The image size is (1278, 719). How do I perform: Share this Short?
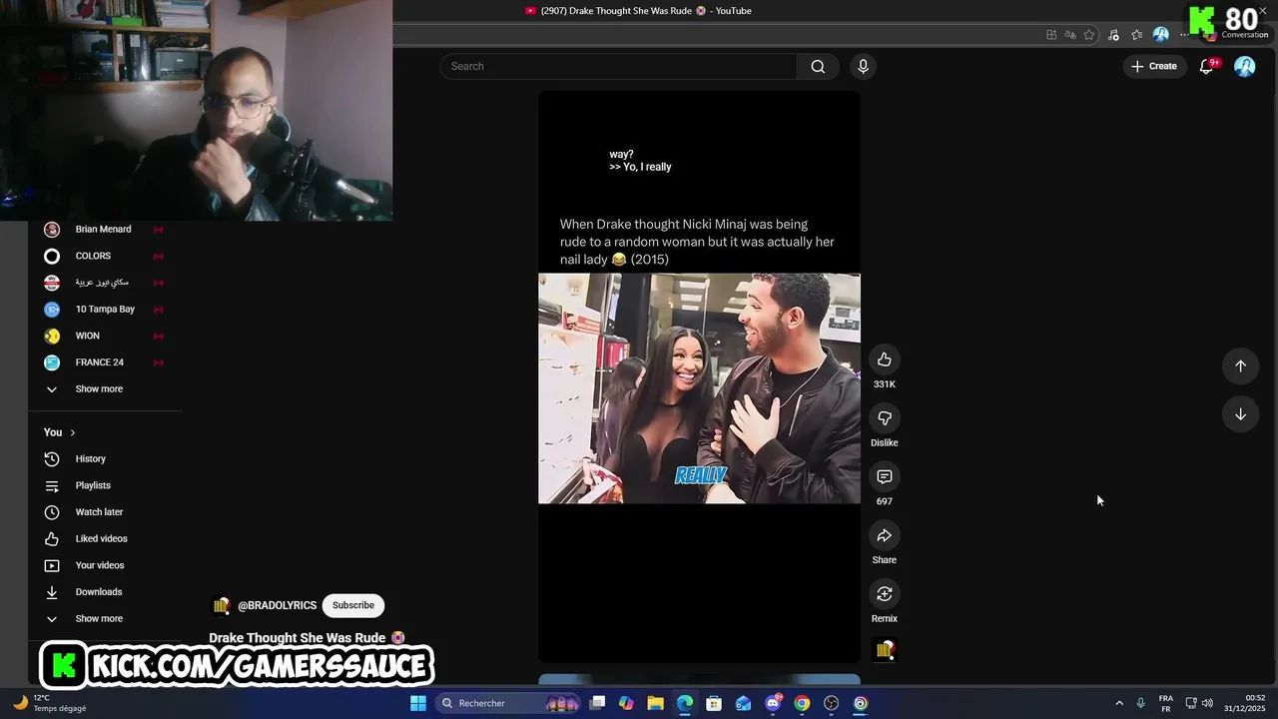884,536
